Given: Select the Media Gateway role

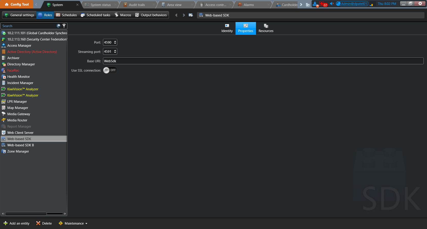Looking at the screenshot, I should (x=34, y=114).
